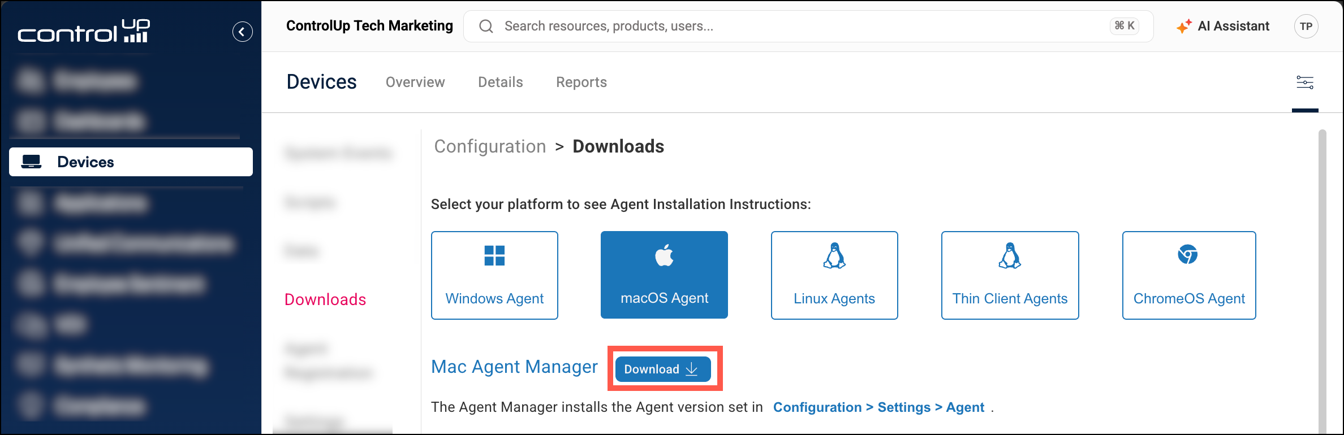Download the Mac Agent Manager

pos(663,369)
